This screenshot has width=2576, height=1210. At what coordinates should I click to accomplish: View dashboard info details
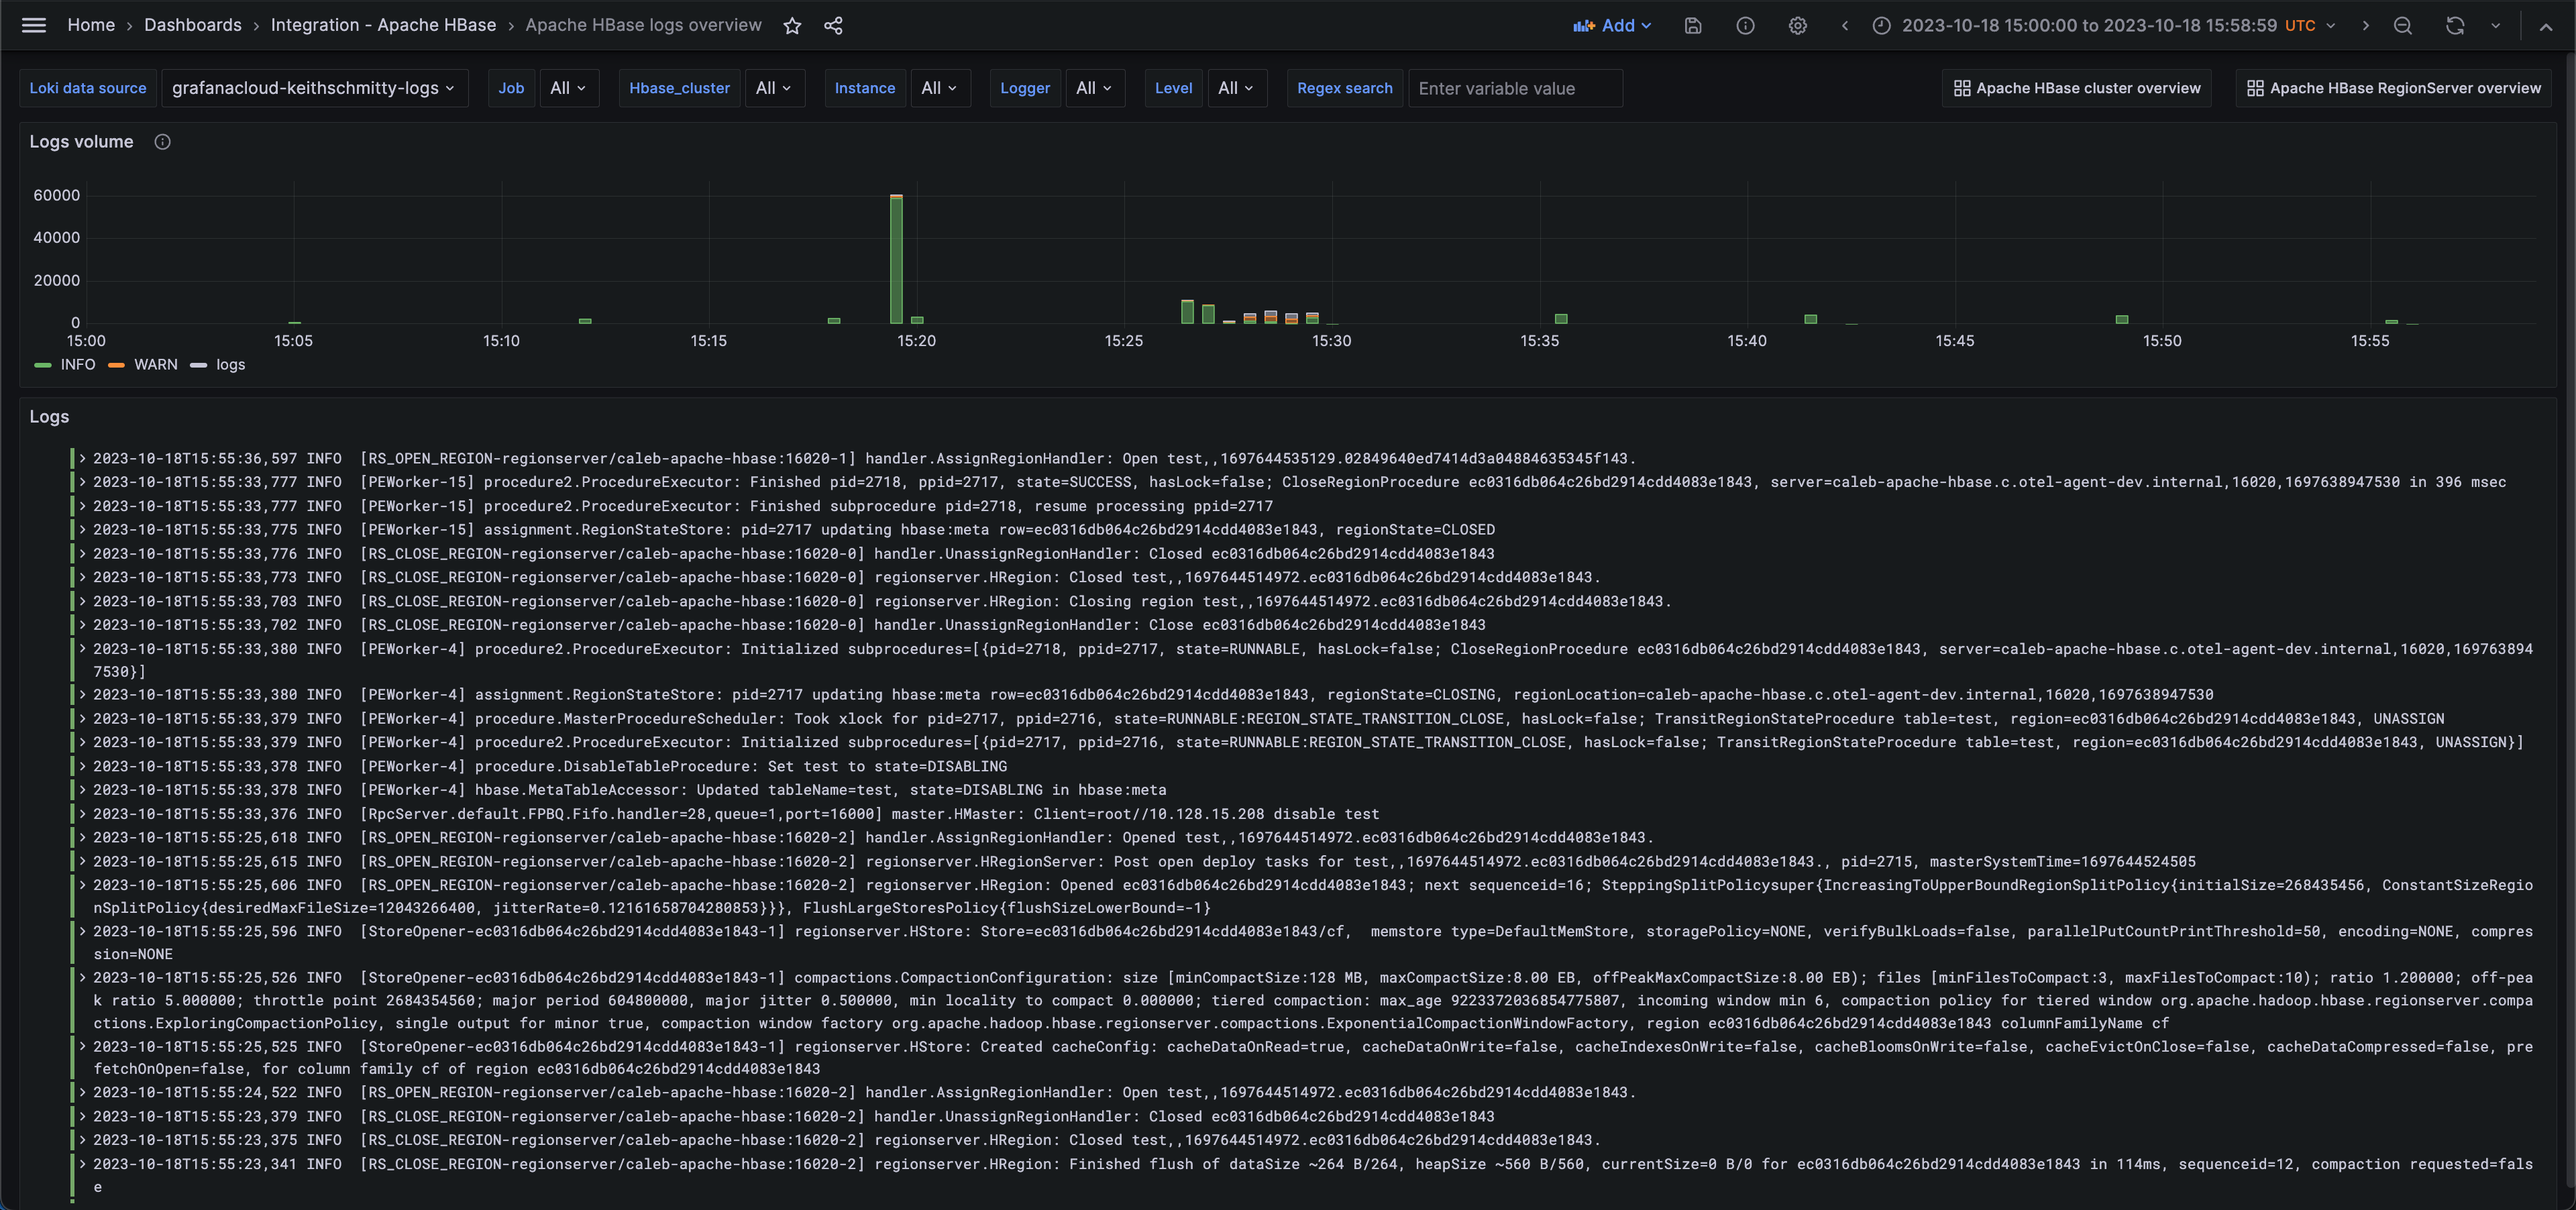pos(1745,26)
